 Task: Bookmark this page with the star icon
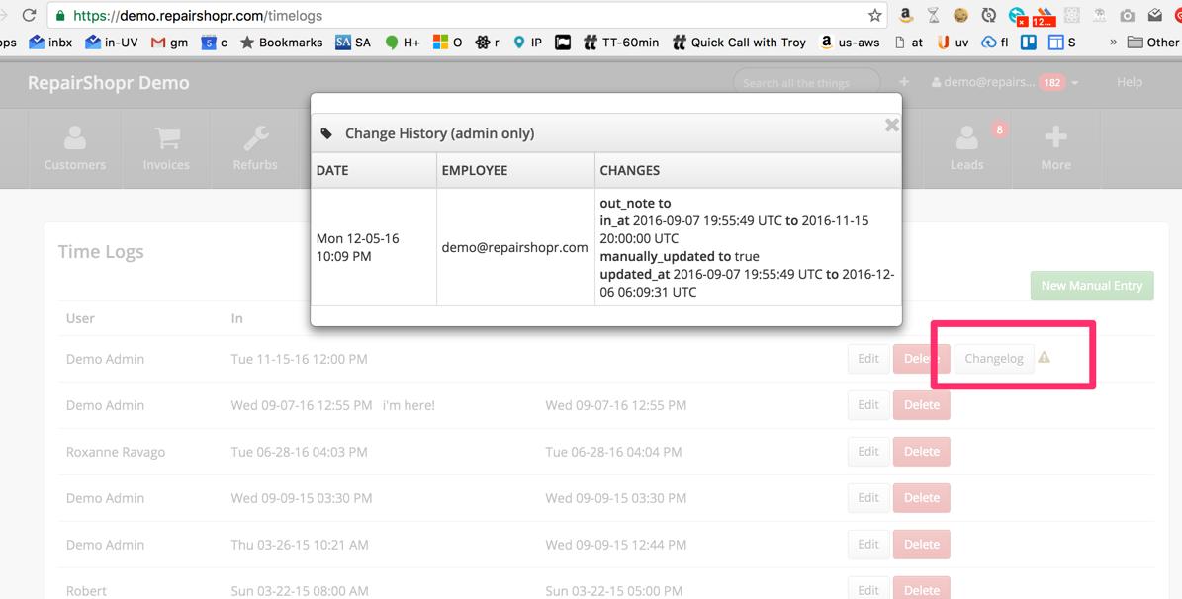click(874, 16)
